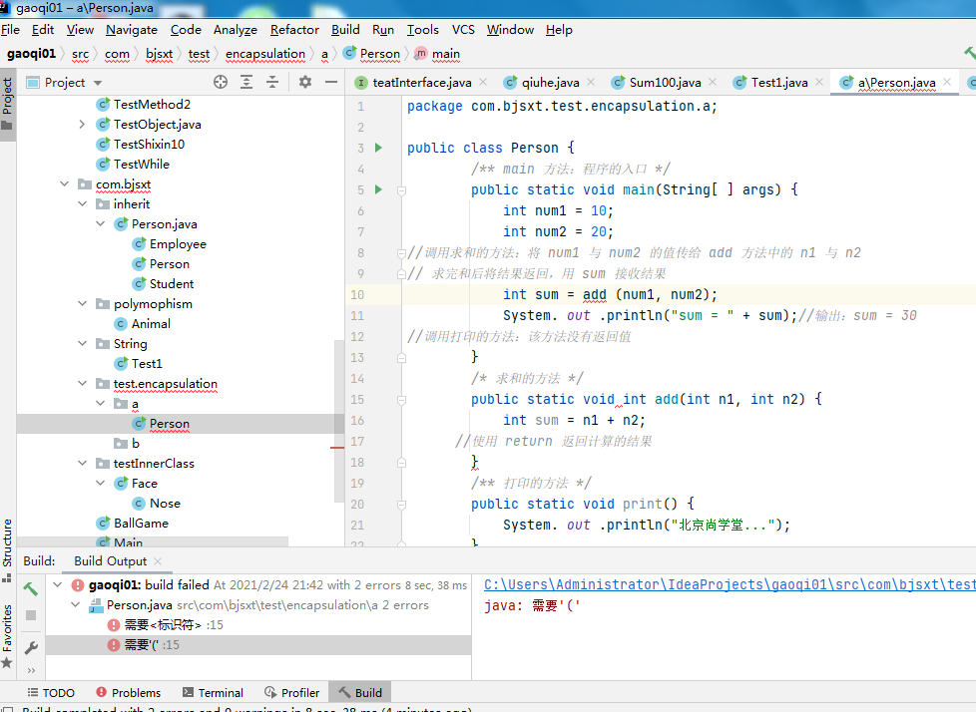This screenshot has height=712, width=976.
Task: Hide the Project panel with minus icon
Action: click(x=331, y=82)
